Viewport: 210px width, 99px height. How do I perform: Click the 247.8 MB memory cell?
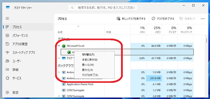[154, 78]
